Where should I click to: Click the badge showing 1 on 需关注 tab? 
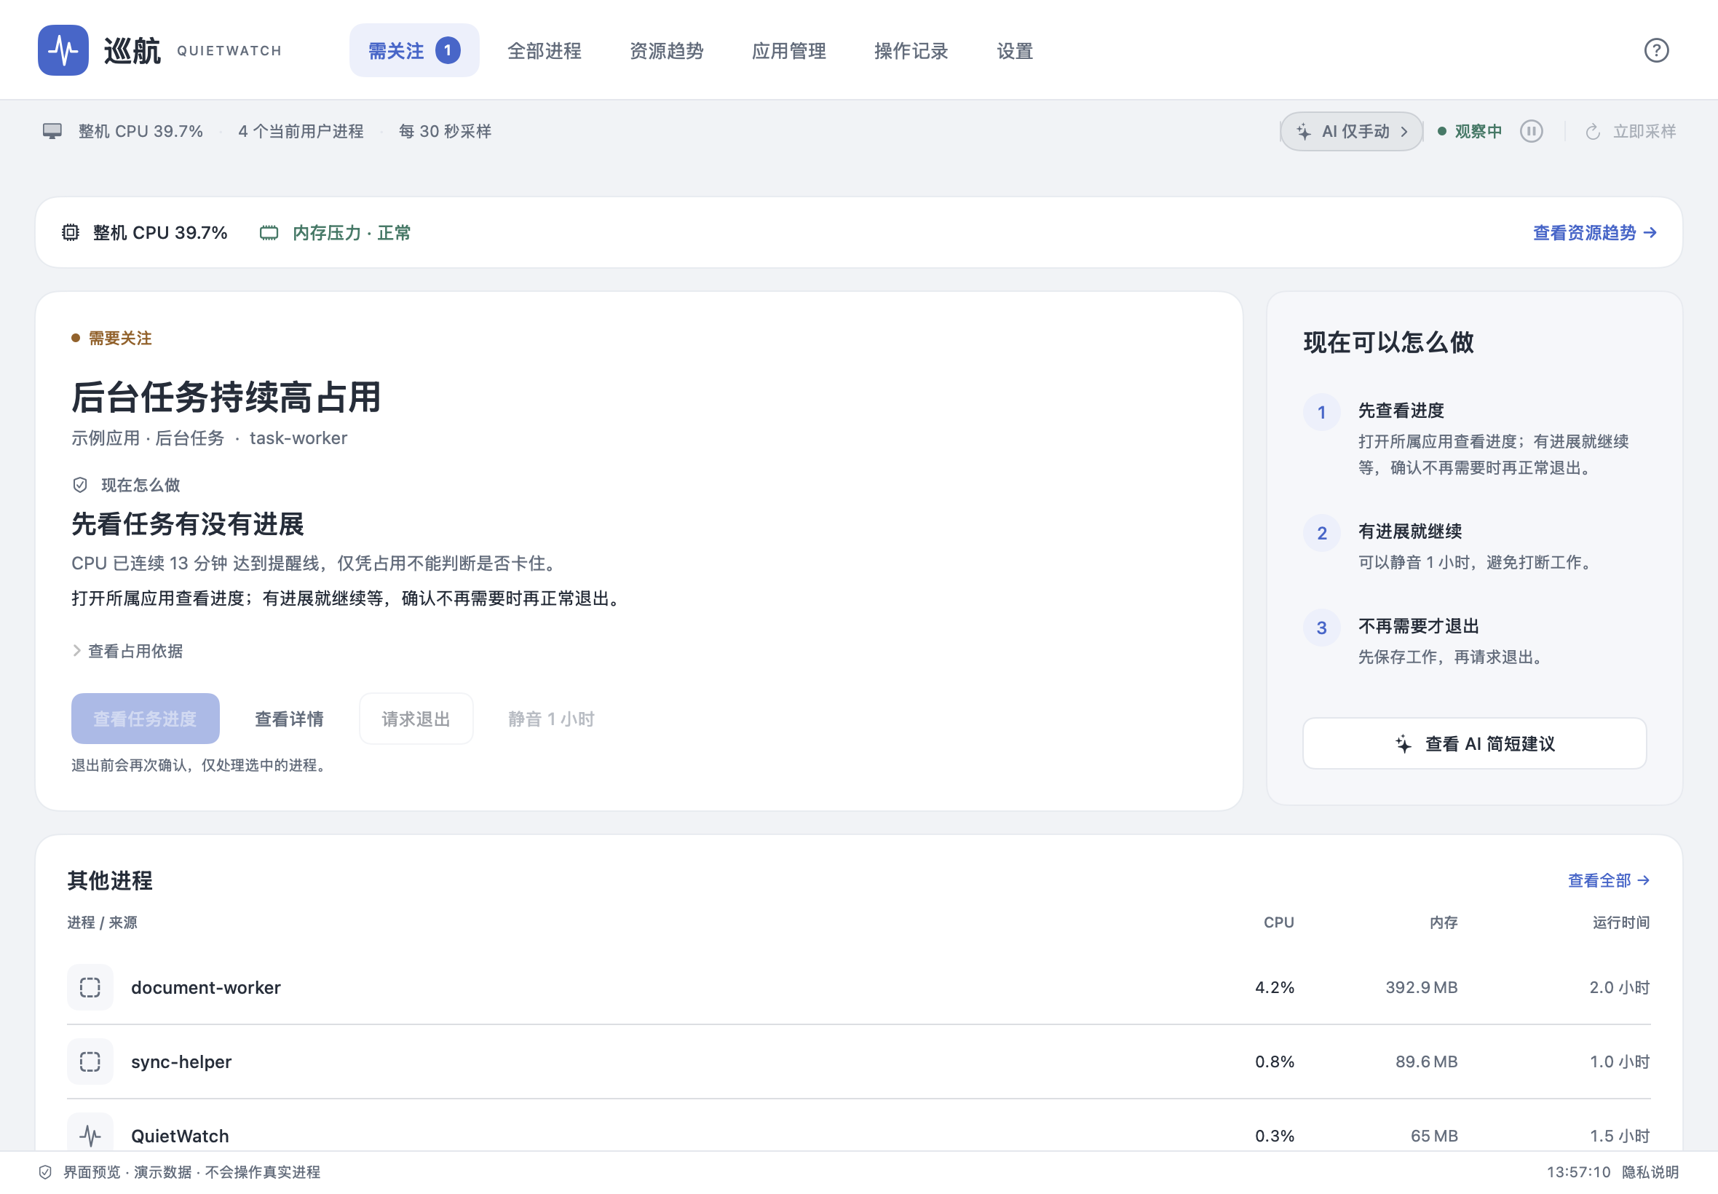448,50
